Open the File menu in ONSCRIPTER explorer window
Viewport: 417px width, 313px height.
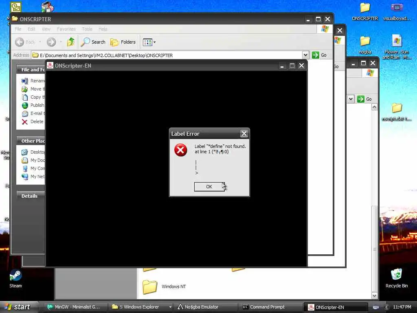click(x=18, y=29)
